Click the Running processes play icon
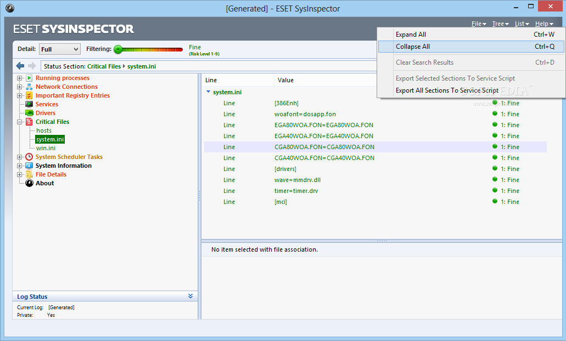Screen dimensions: 566x341 point(29,78)
